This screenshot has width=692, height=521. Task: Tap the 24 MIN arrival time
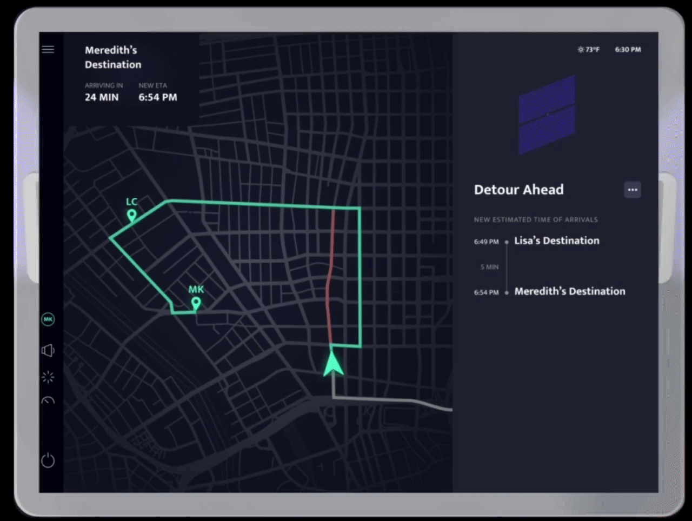[x=102, y=97]
